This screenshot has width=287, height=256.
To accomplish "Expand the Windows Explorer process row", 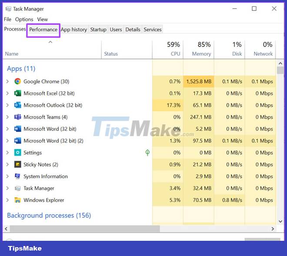I will (x=7, y=200).
